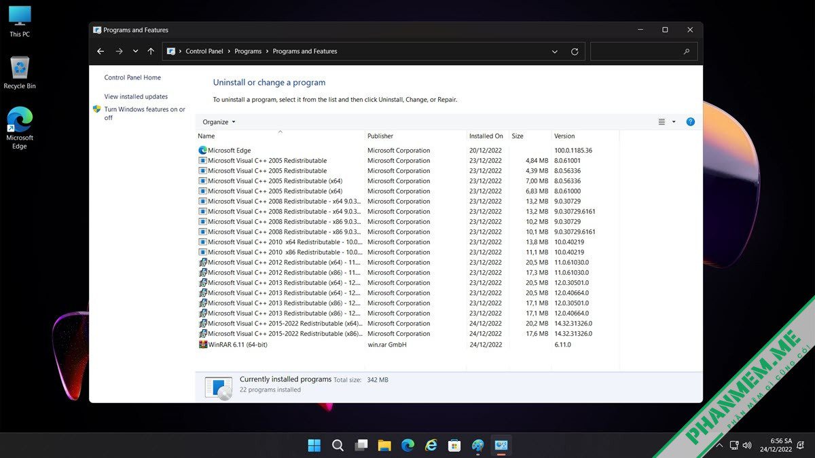Click the WinRAR program icon in list
The width and height of the screenshot is (815, 458).
pyautogui.click(x=202, y=345)
